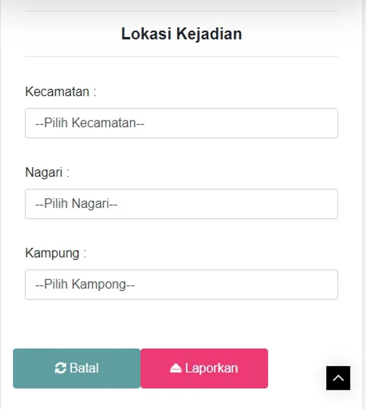Select the "--Pilih Kecamatan--" placeholder text
Image resolution: width=366 pixels, height=409 pixels.
click(x=90, y=123)
